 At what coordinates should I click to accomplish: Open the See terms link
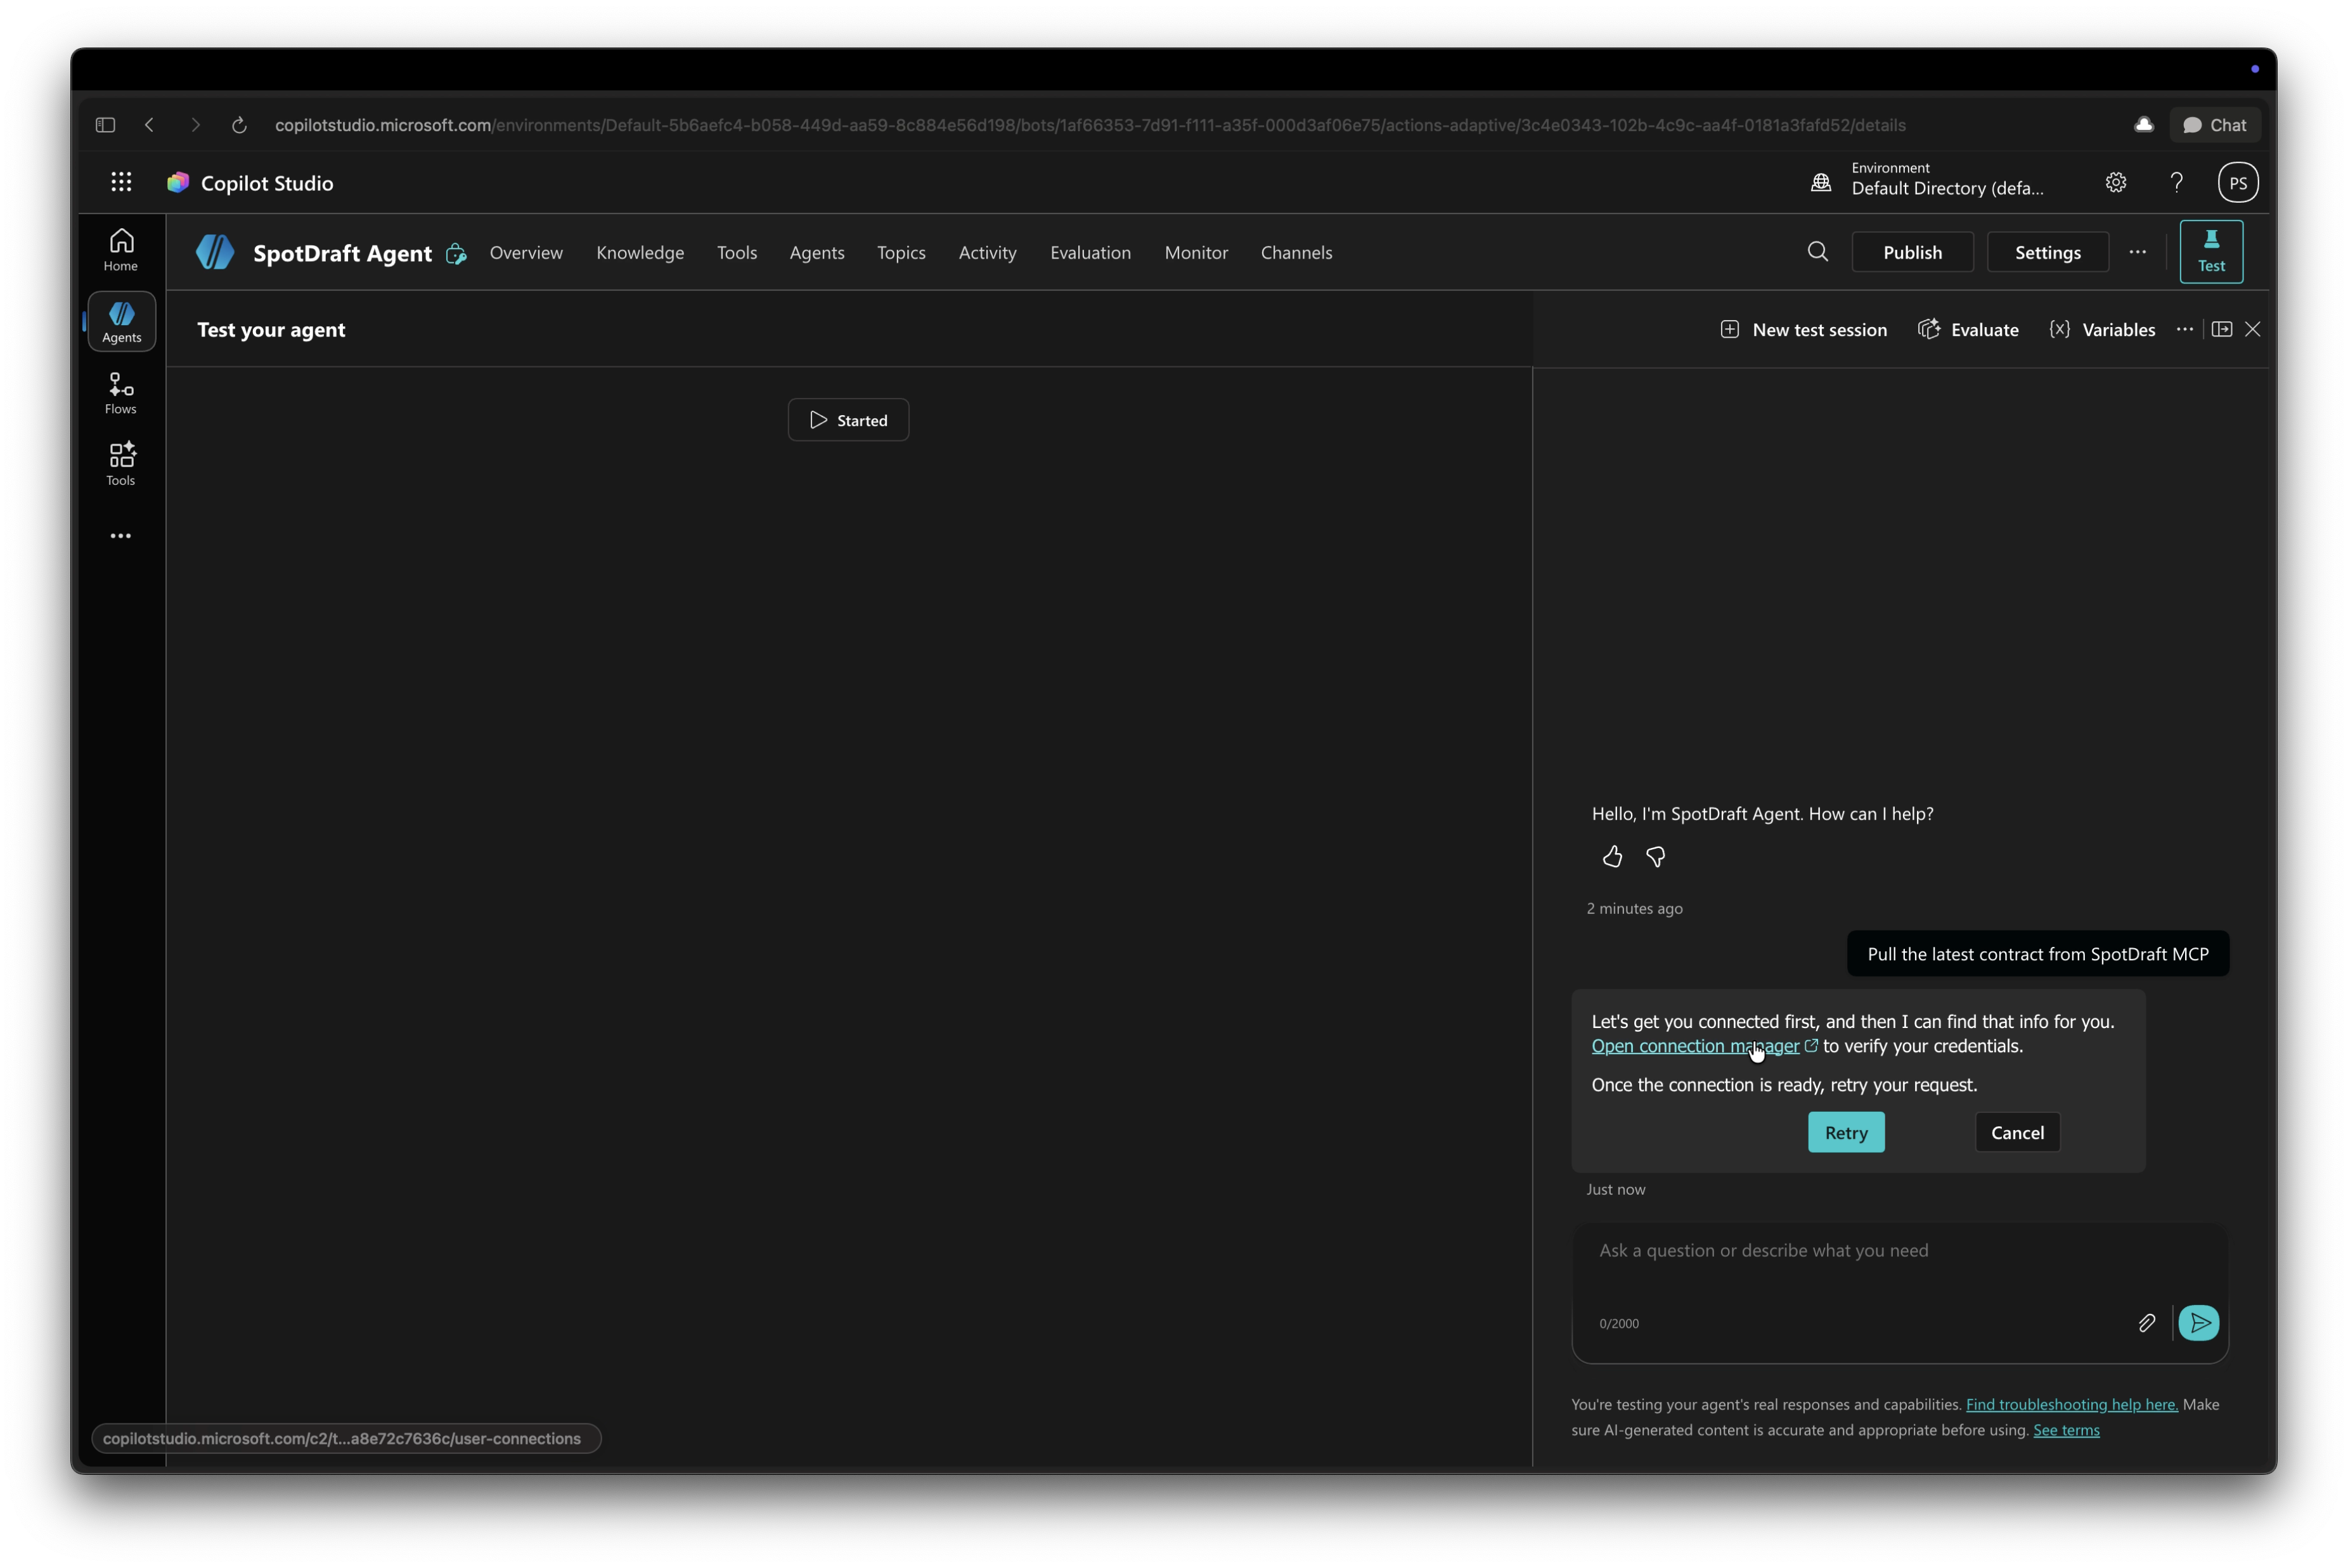pyautogui.click(x=2066, y=1430)
